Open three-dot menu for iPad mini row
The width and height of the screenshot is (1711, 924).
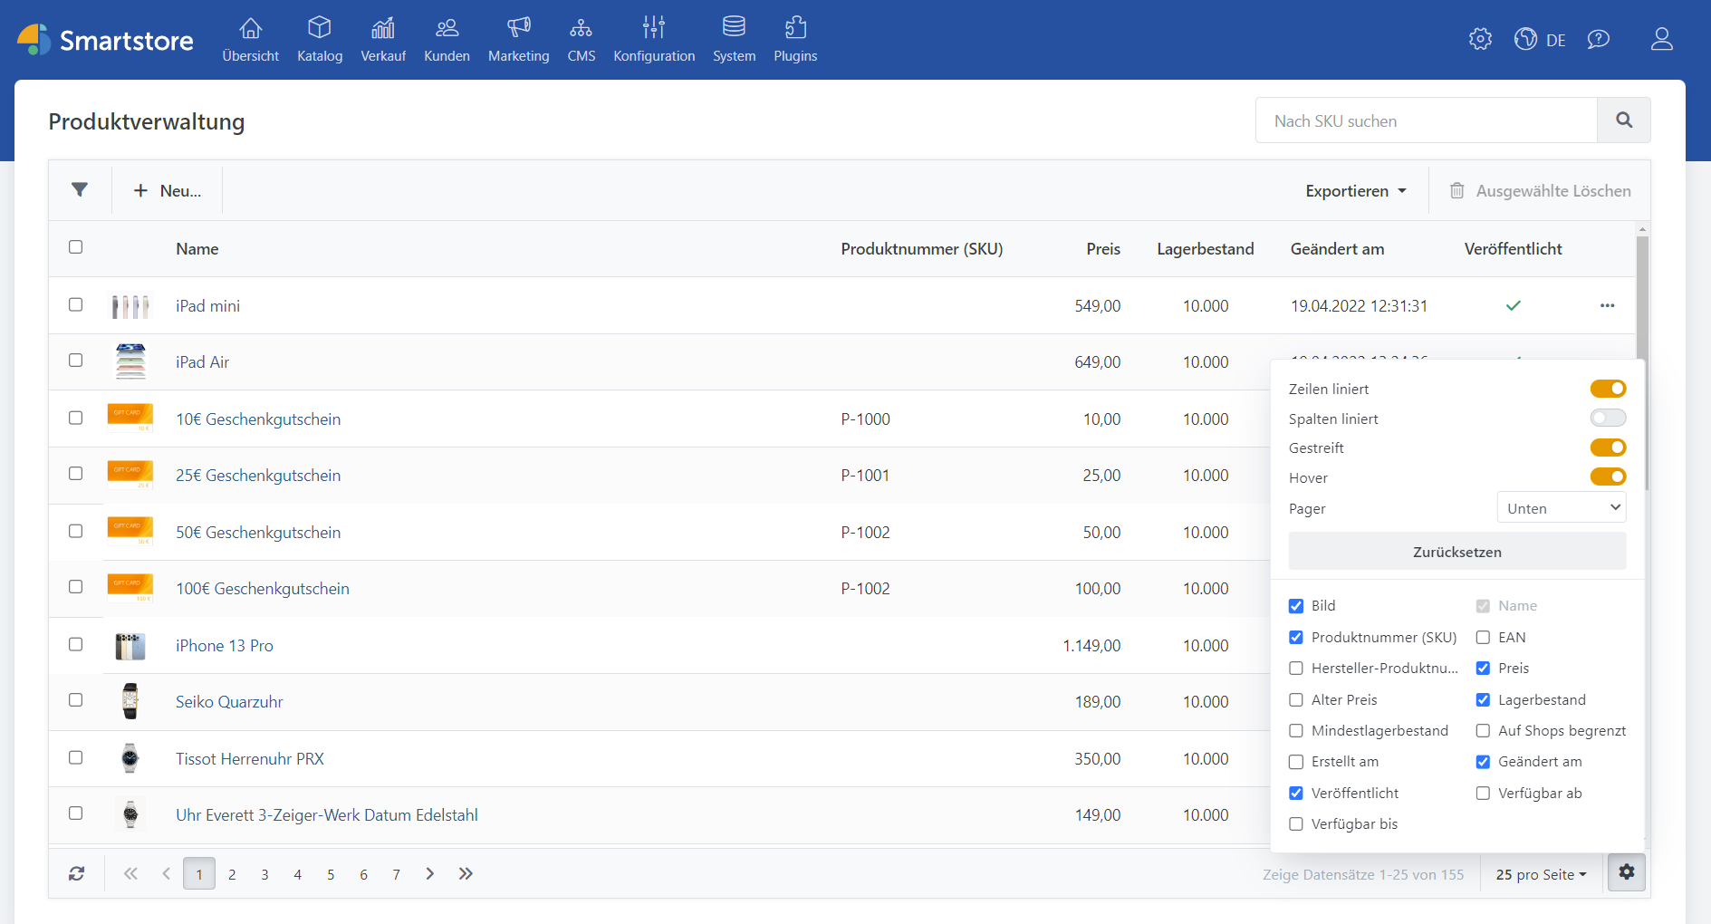pyautogui.click(x=1607, y=306)
